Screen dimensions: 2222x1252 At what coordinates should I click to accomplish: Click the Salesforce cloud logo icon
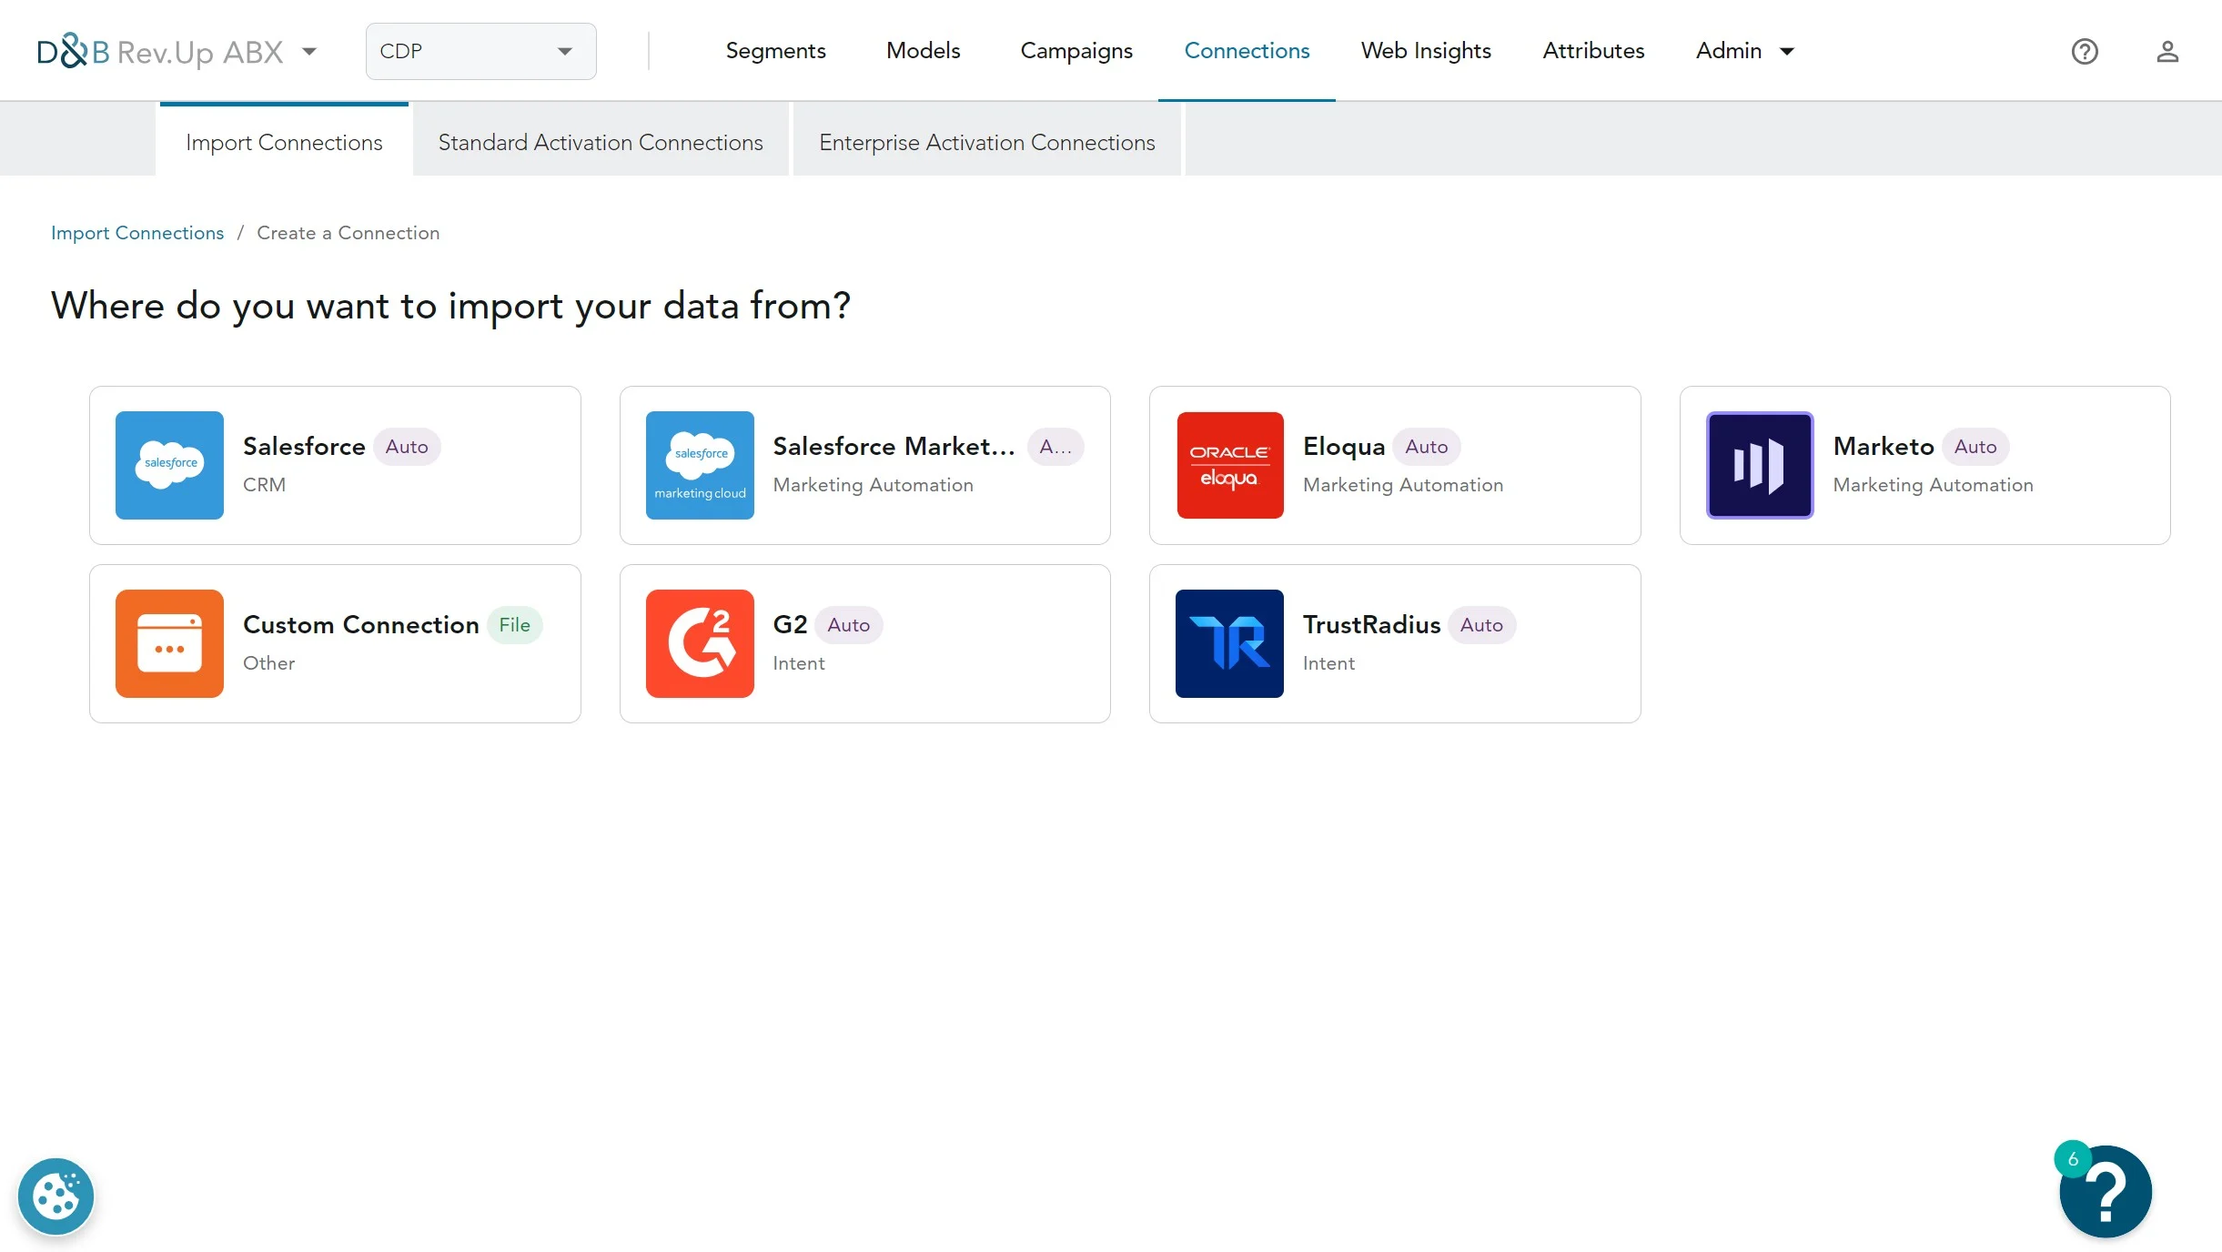click(169, 465)
